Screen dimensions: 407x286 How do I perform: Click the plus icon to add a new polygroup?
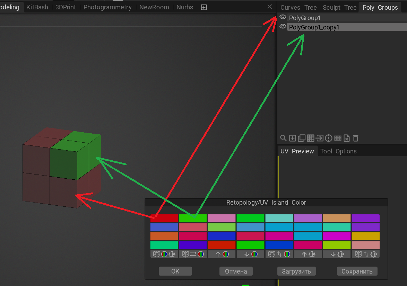pos(292,138)
